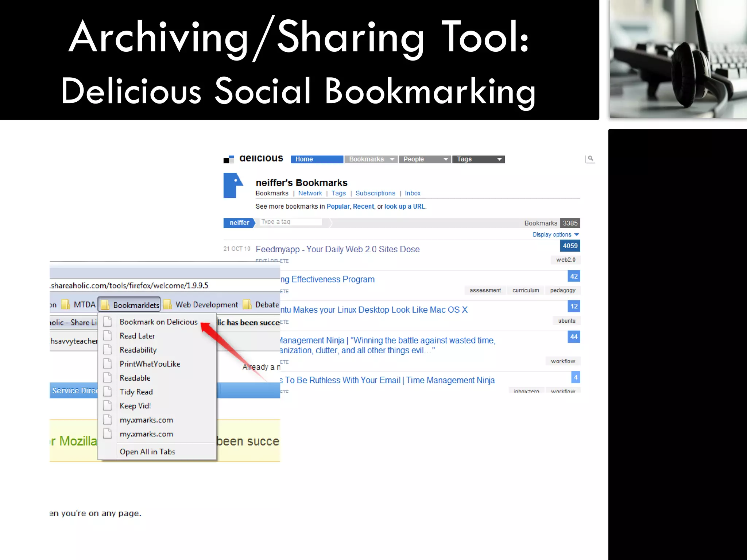
Task: Open the search magnifier icon
Action: click(x=590, y=159)
